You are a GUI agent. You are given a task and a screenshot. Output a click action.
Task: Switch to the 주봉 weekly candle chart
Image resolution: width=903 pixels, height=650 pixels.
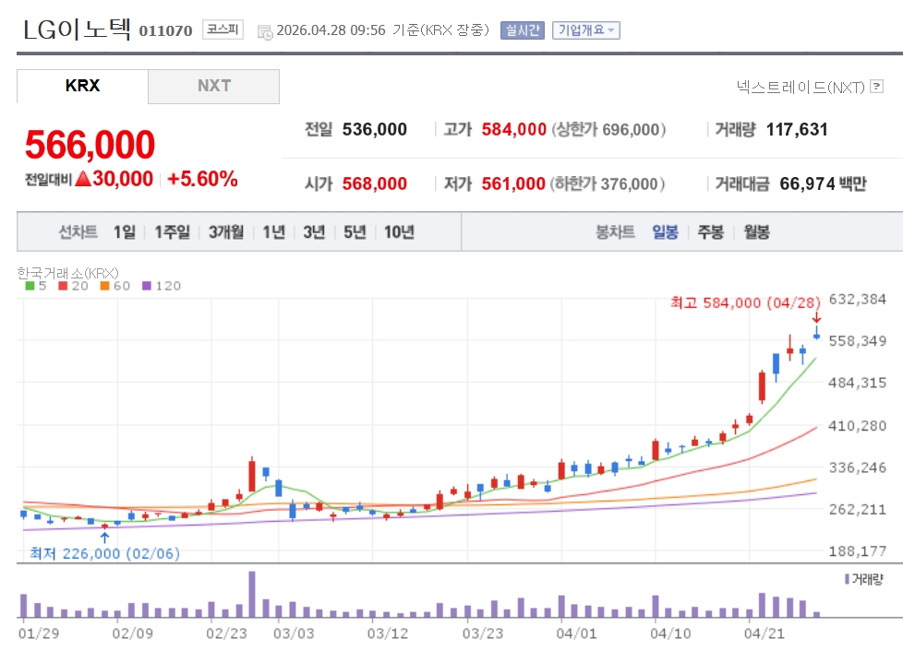click(x=710, y=232)
